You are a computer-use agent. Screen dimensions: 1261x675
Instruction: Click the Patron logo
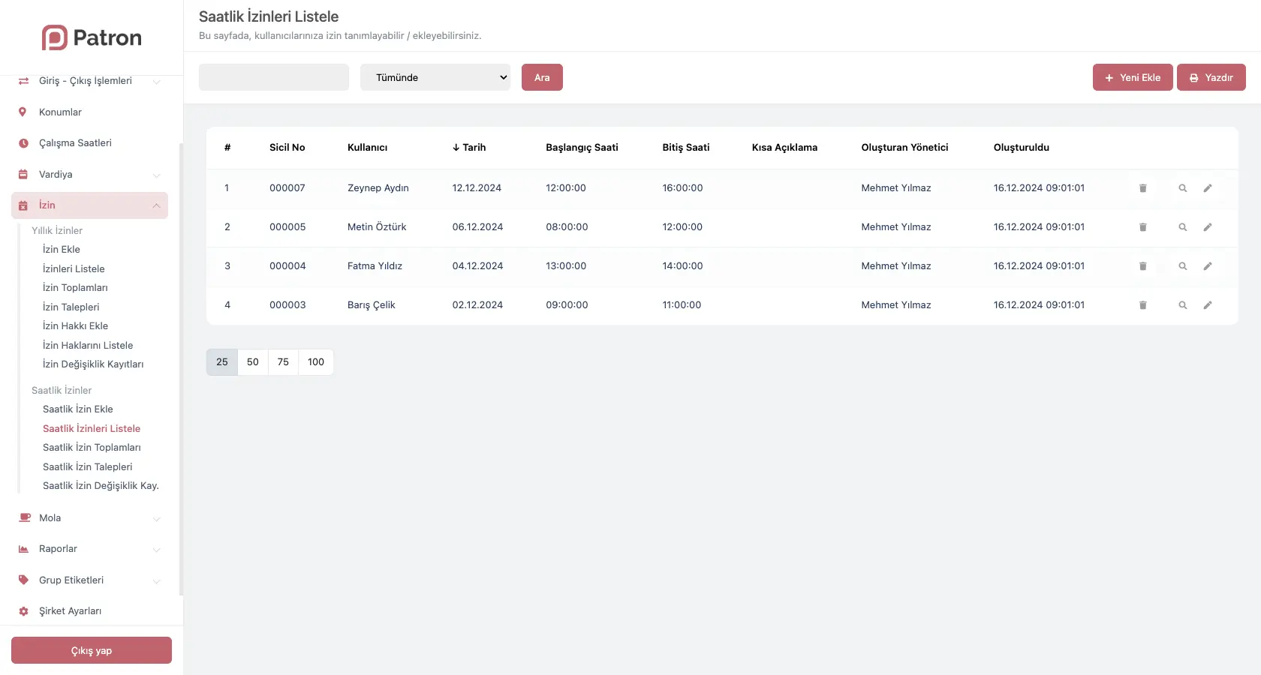pyautogui.click(x=92, y=37)
